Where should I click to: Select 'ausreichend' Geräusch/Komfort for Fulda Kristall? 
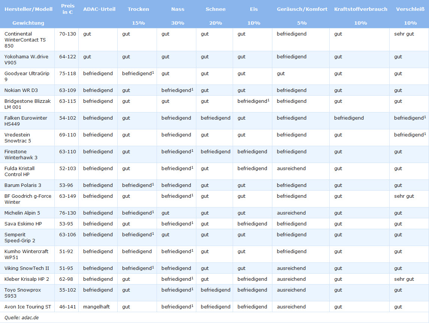(x=291, y=169)
